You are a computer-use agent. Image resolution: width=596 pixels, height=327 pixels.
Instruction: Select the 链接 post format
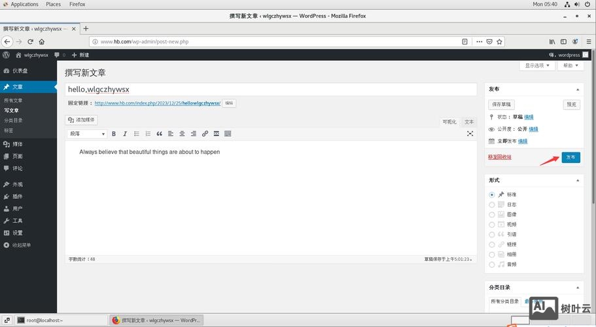(x=491, y=245)
